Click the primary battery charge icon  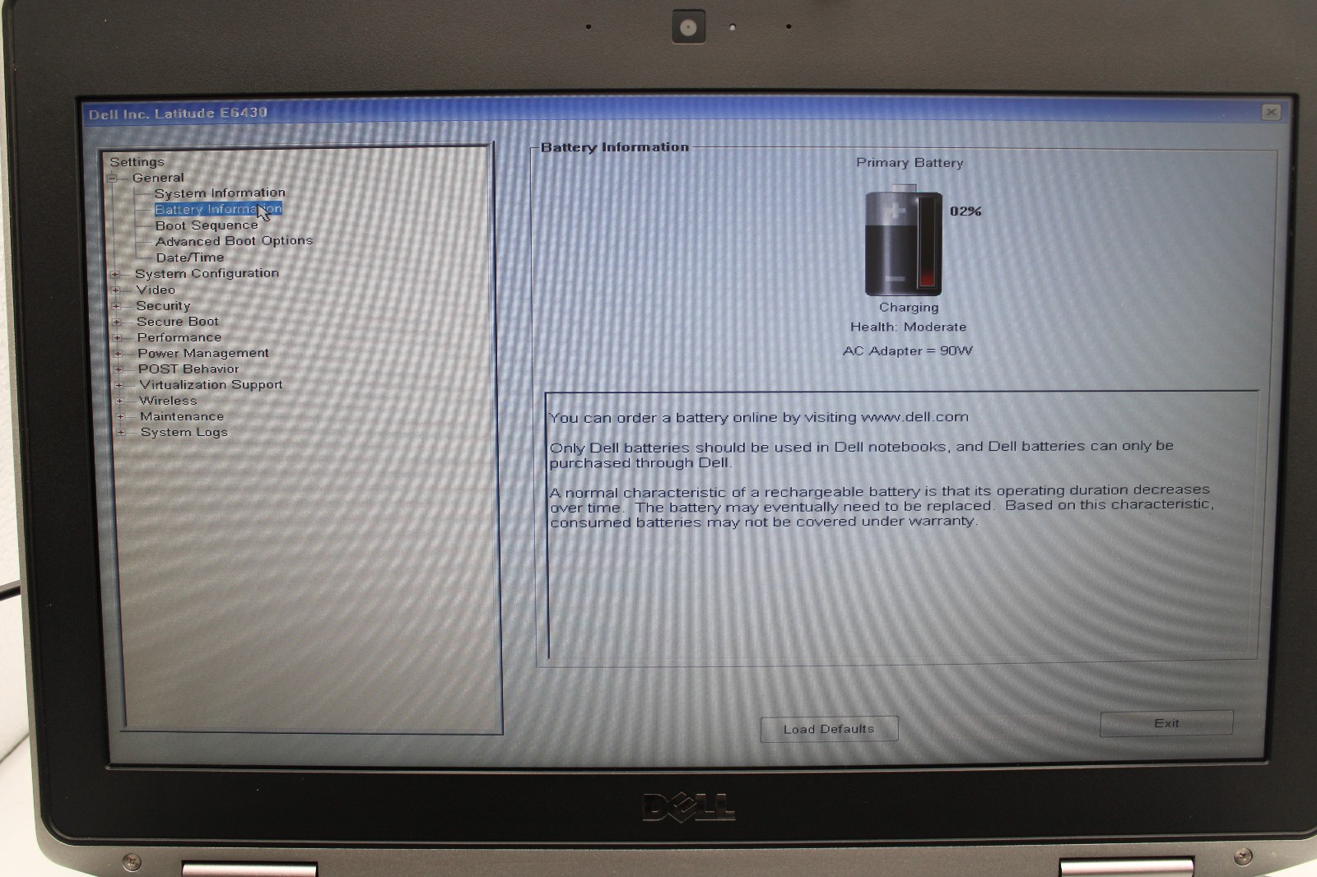903,240
